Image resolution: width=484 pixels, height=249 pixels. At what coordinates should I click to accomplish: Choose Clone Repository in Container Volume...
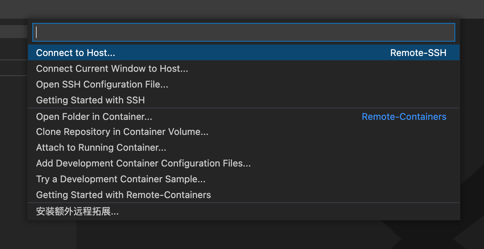pyautogui.click(x=122, y=132)
